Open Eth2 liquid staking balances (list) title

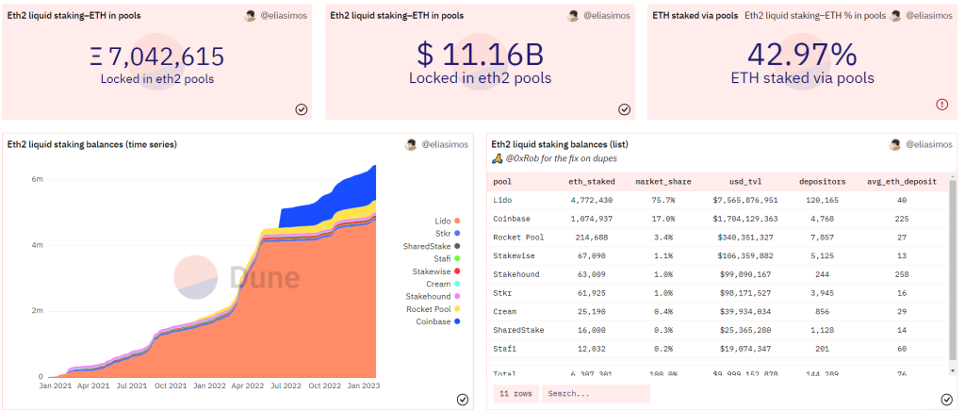point(560,144)
